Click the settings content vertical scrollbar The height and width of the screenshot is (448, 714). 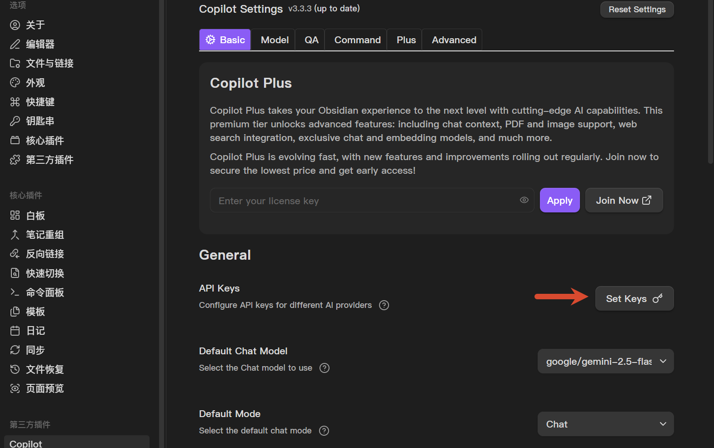tap(711, 82)
